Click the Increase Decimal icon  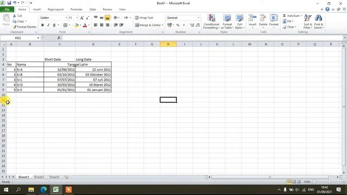(x=192, y=25)
